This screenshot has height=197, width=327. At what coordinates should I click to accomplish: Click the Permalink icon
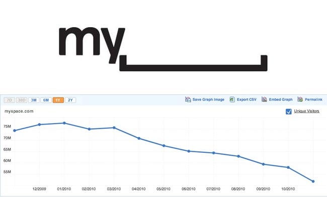pos(300,100)
